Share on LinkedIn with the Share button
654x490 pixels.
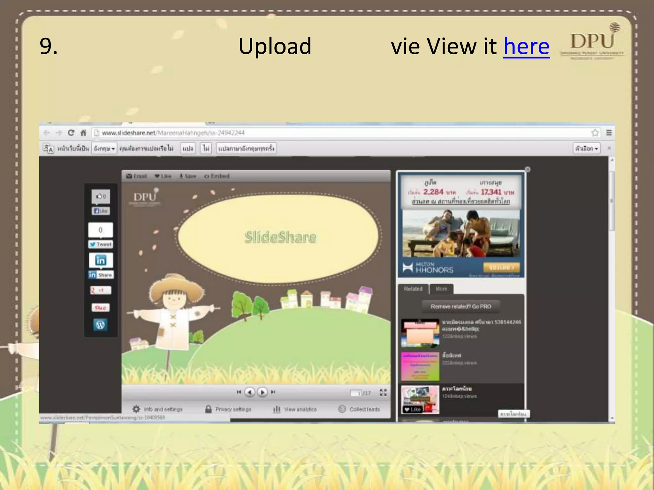pyautogui.click(x=101, y=275)
